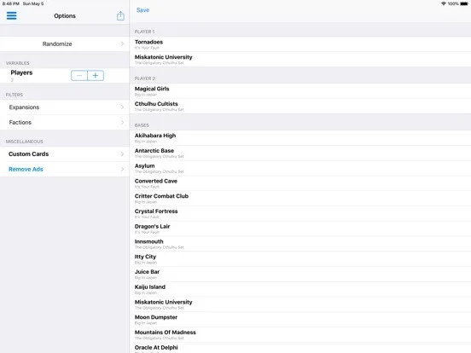The image size is (471, 353).
Task: Select the Critter Combat Club base
Action: pos(300,198)
